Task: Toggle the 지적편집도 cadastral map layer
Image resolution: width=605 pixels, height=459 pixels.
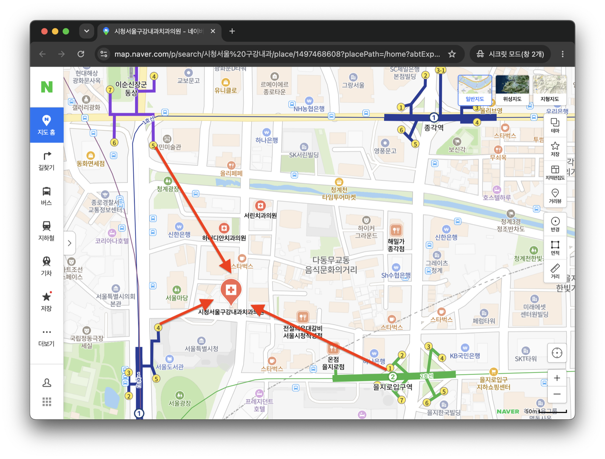Action: 555,173
